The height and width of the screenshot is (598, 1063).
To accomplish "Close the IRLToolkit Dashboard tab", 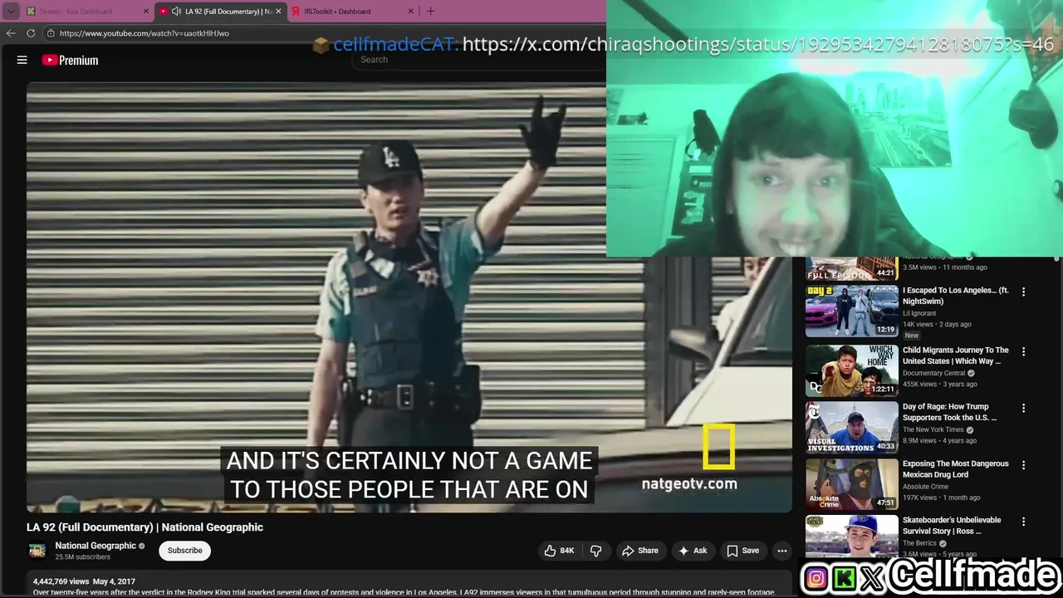I will tap(410, 12).
